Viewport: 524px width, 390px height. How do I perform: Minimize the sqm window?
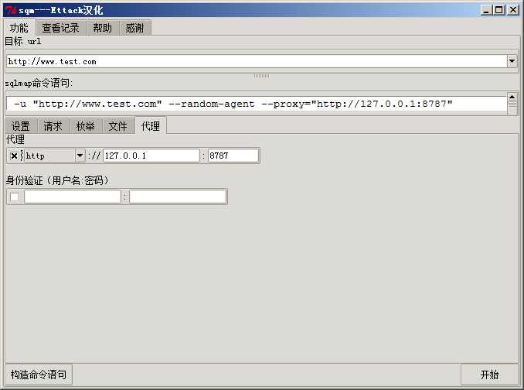click(x=486, y=10)
